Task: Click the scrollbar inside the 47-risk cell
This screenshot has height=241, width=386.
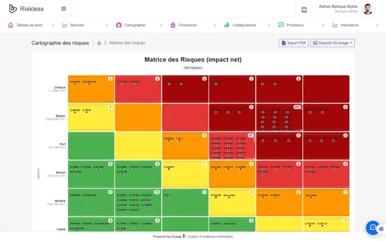Action: pyautogui.click(x=254, y=146)
